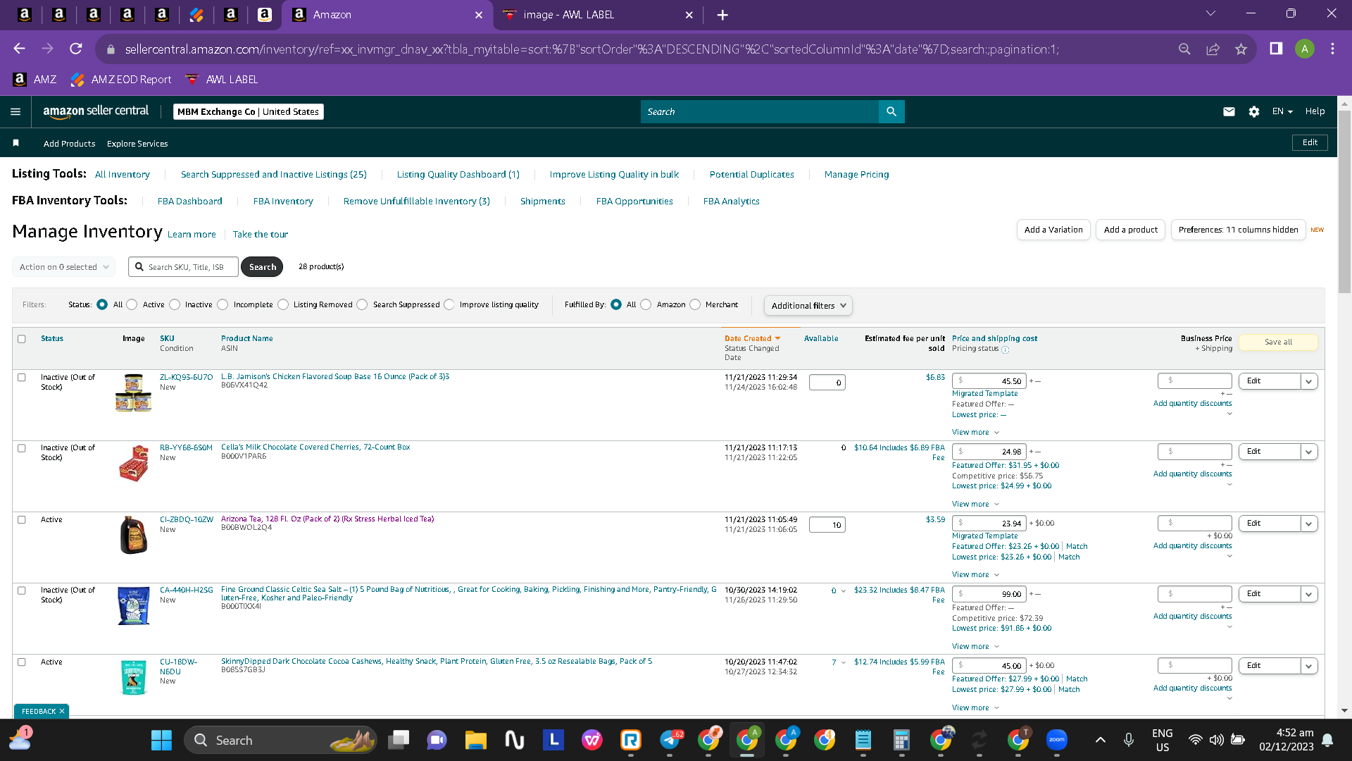Bookmark this page with the star icon

tap(1241, 49)
